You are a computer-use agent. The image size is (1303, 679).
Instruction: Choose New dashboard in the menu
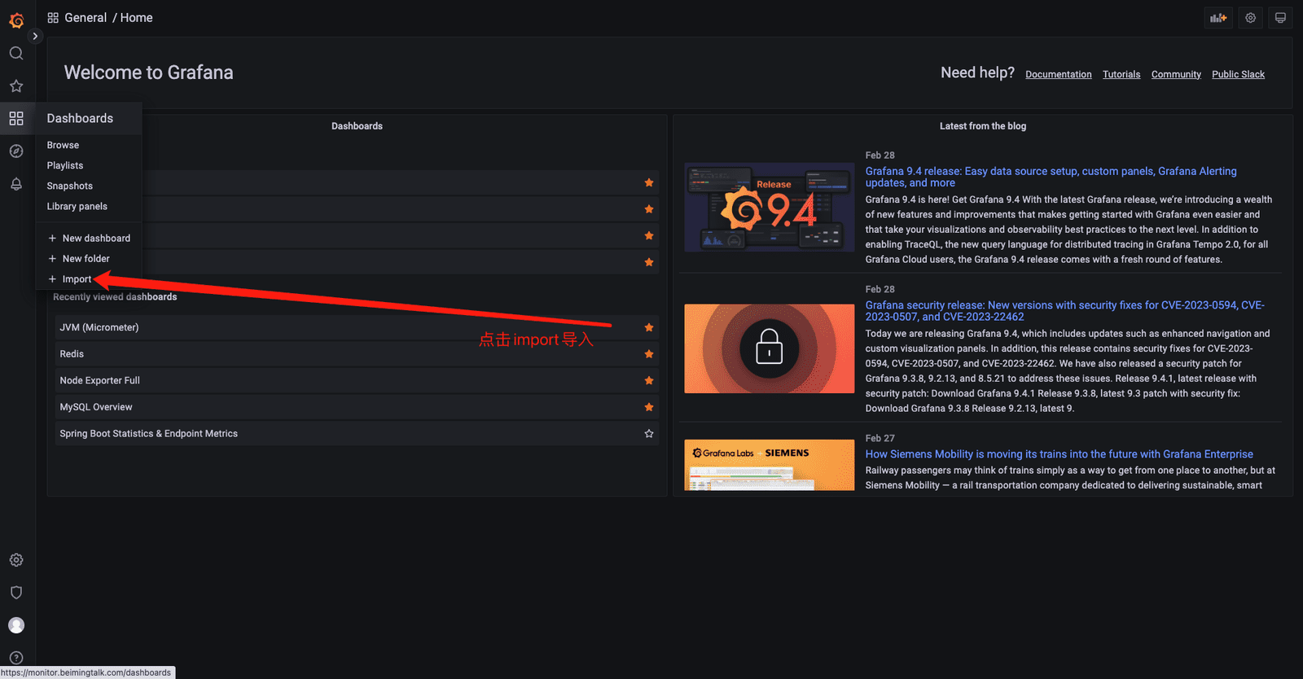click(89, 238)
